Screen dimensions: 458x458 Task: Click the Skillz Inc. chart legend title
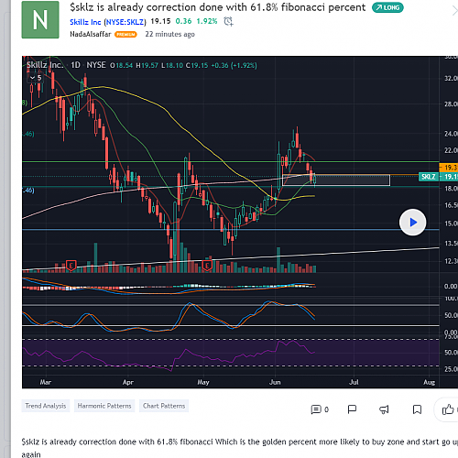point(45,65)
